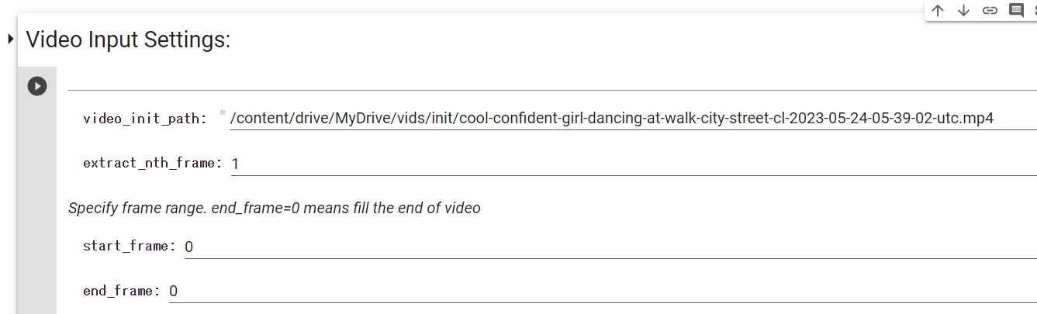This screenshot has height=314, width=1037.
Task: Move the cell up with arrow icon
Action: point(938,10)
